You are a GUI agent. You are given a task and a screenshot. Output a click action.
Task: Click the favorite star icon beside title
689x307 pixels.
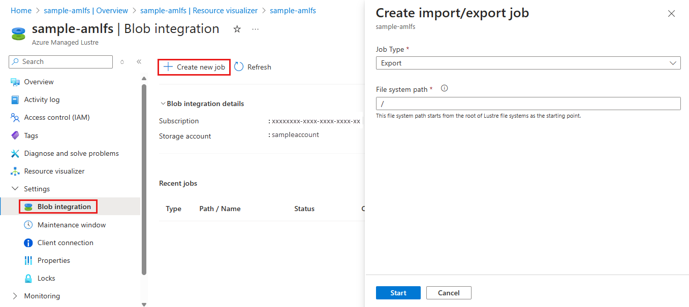pos(237,29)
